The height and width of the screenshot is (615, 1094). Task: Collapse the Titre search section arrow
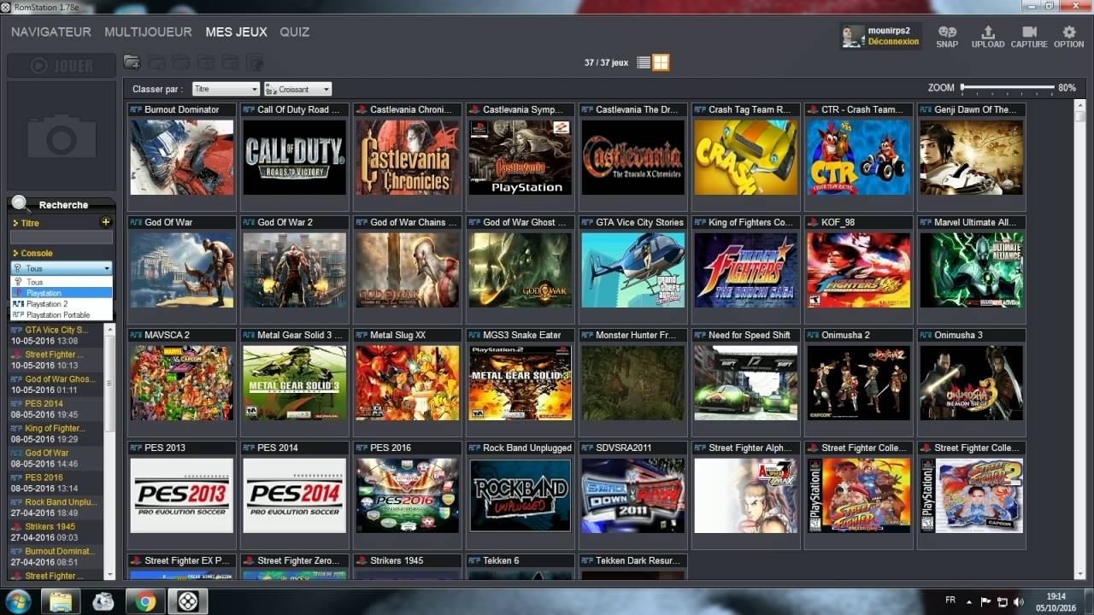(15, 223)
